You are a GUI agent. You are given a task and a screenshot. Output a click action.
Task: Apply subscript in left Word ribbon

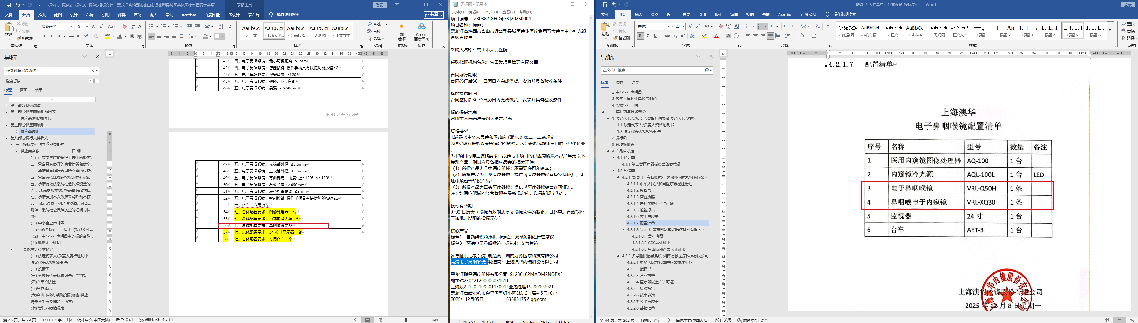coord(79,36)
